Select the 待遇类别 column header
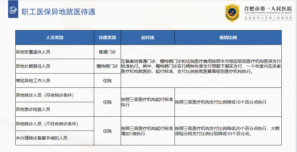297x152 pixels. coord(107,38)
